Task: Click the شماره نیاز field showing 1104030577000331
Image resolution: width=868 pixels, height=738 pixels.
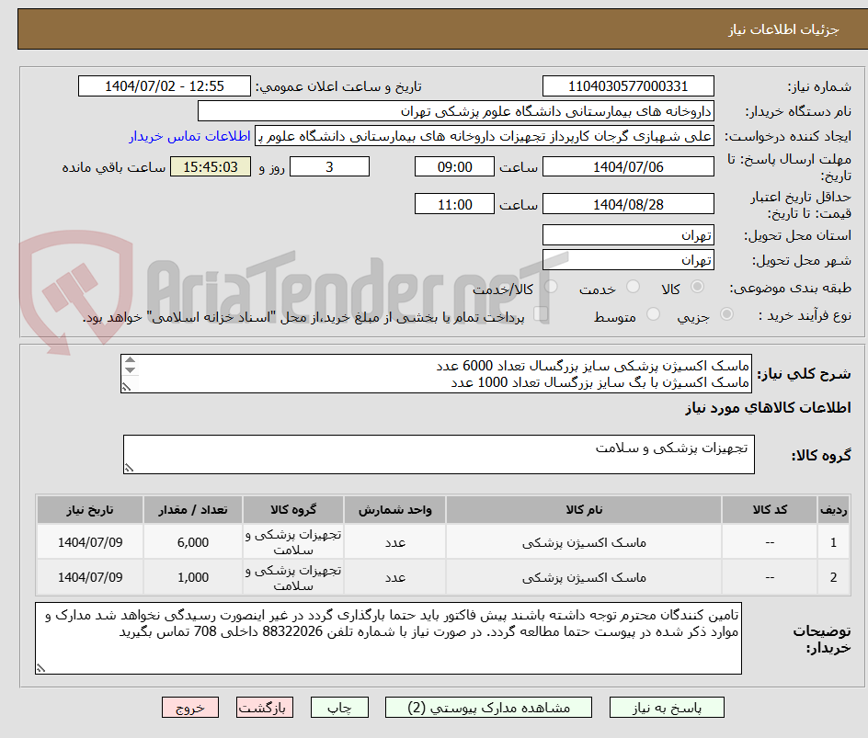Action: [x=628, y=85]
